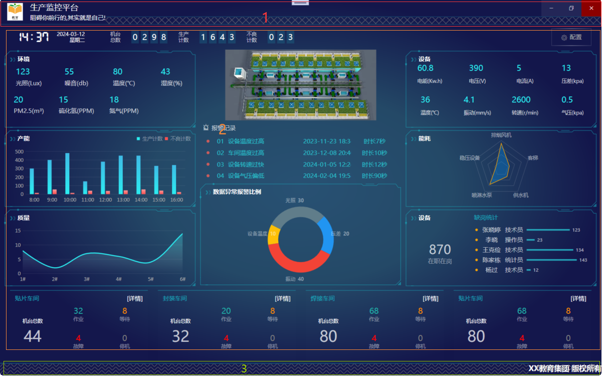Click 焊接车间 作业 count 68
Image resolution: width=604 pixels, height=377 pixels.
(x=374, y=311)
